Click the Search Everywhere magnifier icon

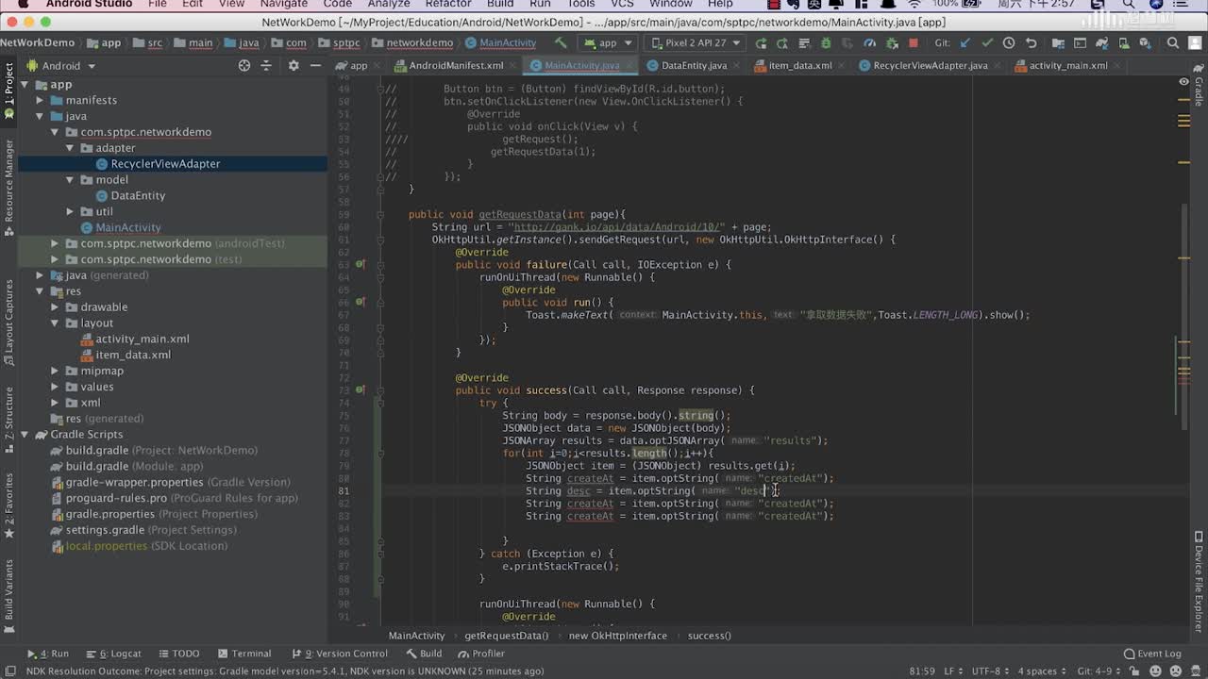[1173, 42]
